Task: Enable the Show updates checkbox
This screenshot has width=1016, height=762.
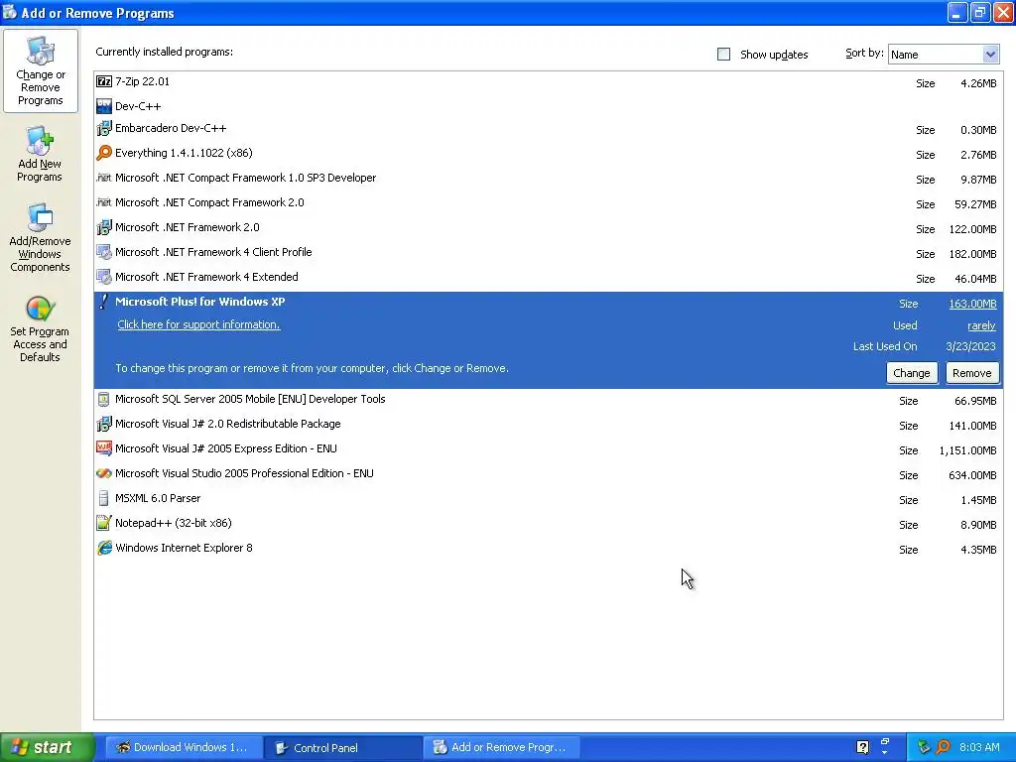Action: 723,55
